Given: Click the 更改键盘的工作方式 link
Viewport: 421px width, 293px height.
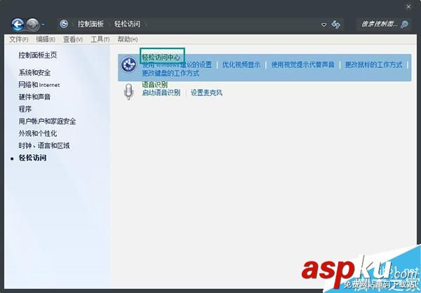Looking at the screenshot, I should pyautogui.click(x=171, y=73).
